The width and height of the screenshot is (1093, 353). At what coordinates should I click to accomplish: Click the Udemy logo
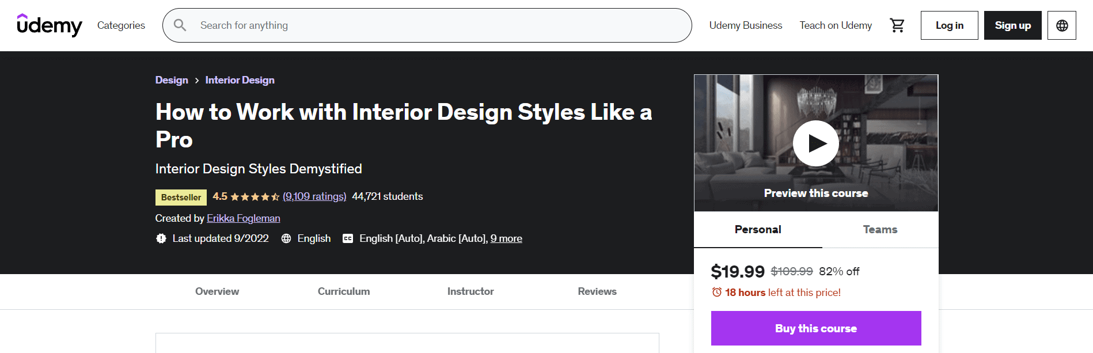[50, 25]
